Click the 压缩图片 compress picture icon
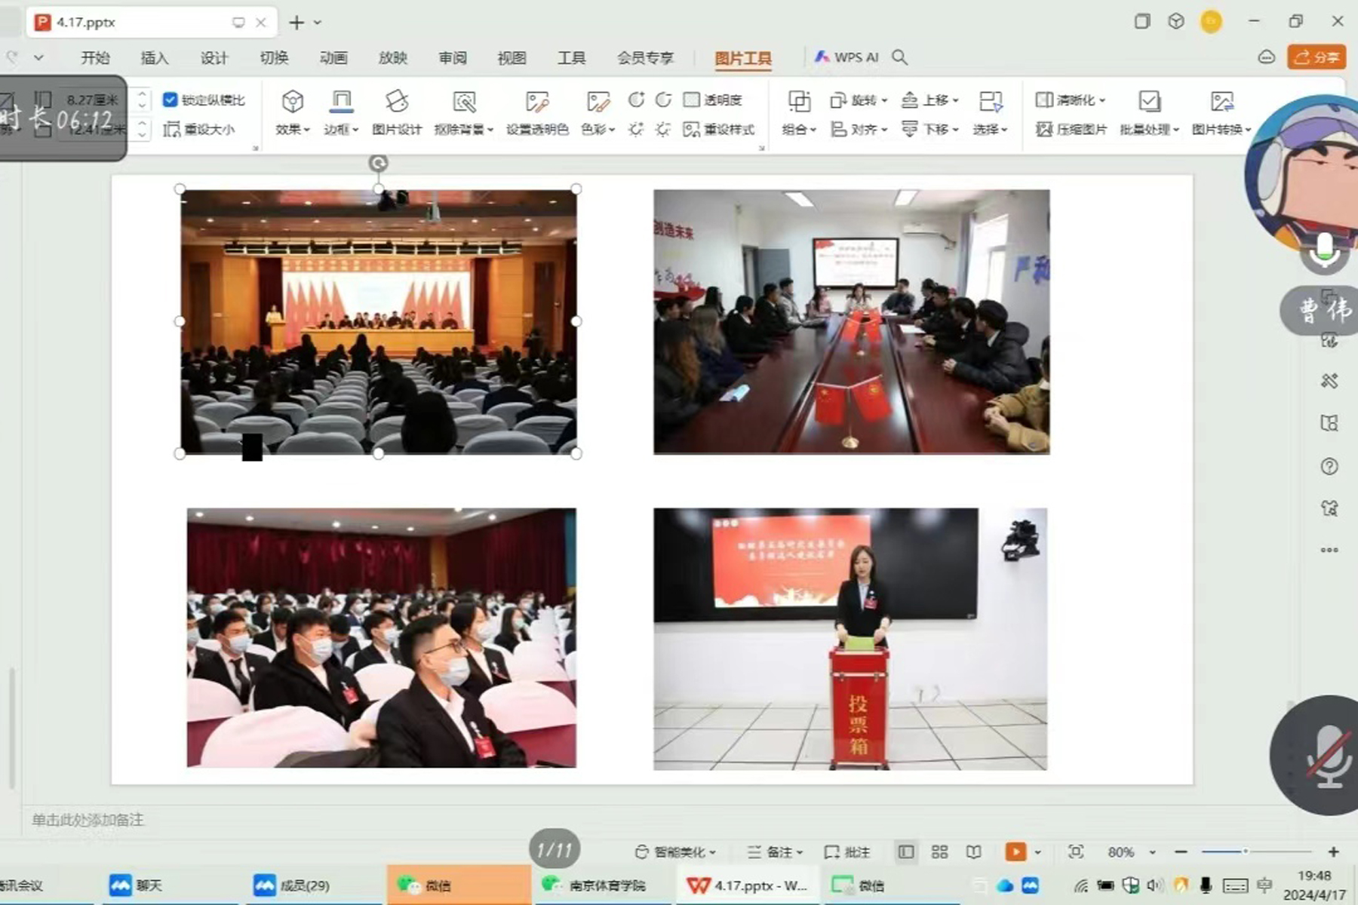The image size is (1358, 905). [1044, 130]
